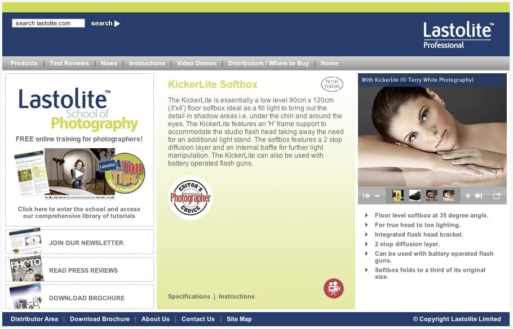Click Download Brochure in the sidebar
The image size is (513, 329).
point(87,298)
